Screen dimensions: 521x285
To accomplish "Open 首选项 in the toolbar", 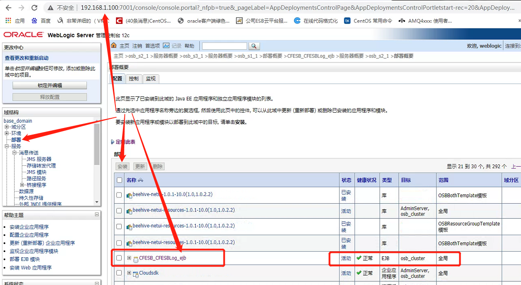I will 153,46.
